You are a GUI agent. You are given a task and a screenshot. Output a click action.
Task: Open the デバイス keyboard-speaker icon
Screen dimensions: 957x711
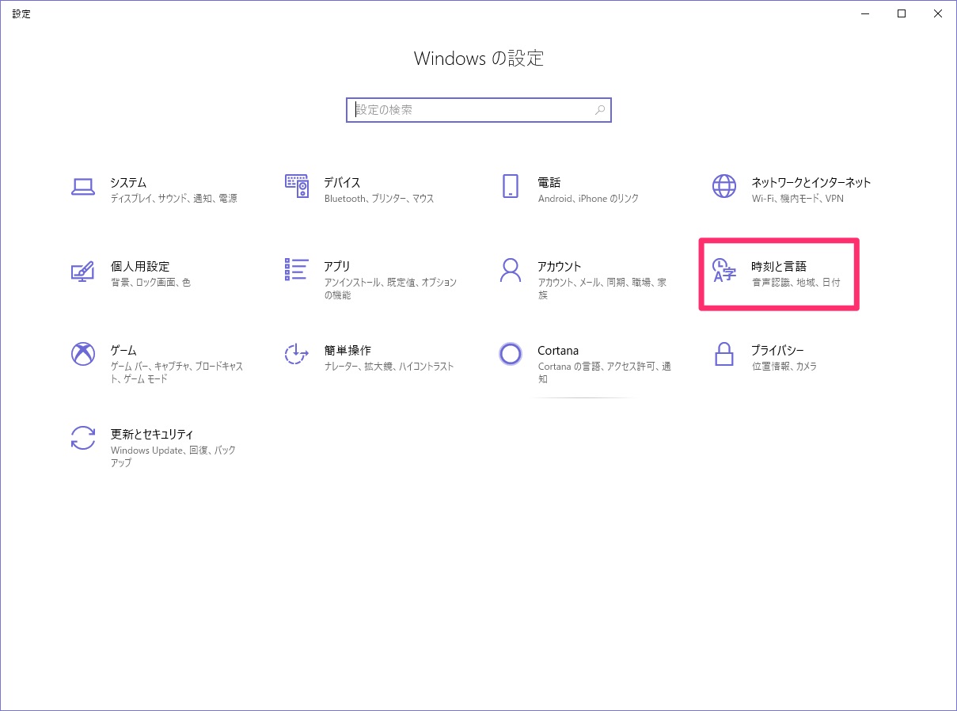pyautogui.click(x=296, y=186)
